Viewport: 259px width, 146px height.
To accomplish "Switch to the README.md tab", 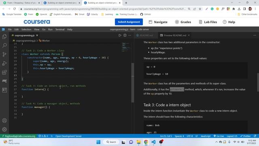I will click(146, 35).
